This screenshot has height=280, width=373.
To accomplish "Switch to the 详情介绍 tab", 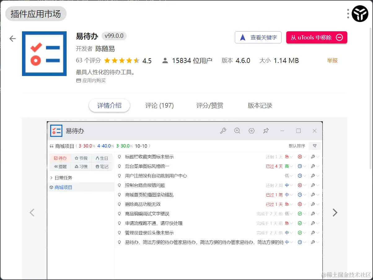I will [x=109, y=105].
